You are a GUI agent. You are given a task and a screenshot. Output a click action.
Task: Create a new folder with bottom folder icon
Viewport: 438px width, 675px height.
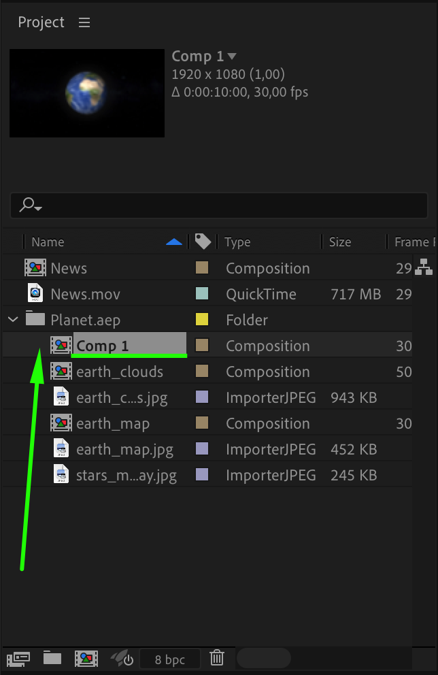[52, 658]
